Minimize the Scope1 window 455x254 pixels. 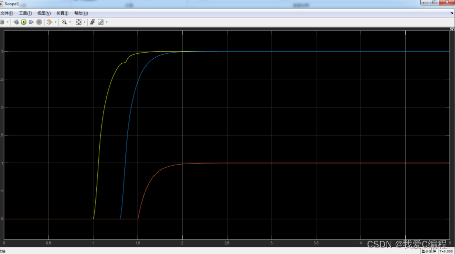pos(425,3)
